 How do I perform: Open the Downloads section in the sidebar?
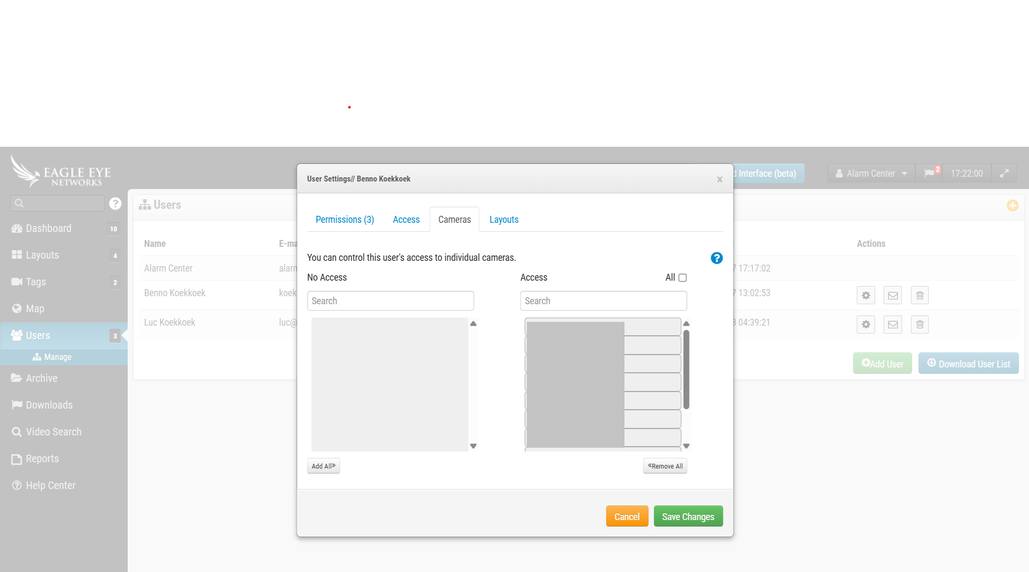click(49, 405)
